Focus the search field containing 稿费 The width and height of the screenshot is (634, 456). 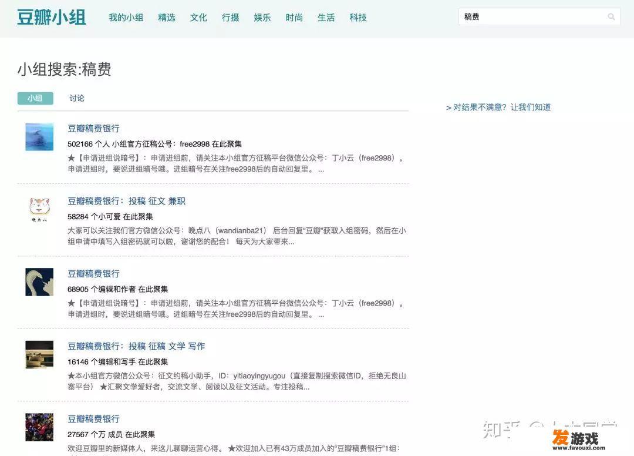(539, 17)
